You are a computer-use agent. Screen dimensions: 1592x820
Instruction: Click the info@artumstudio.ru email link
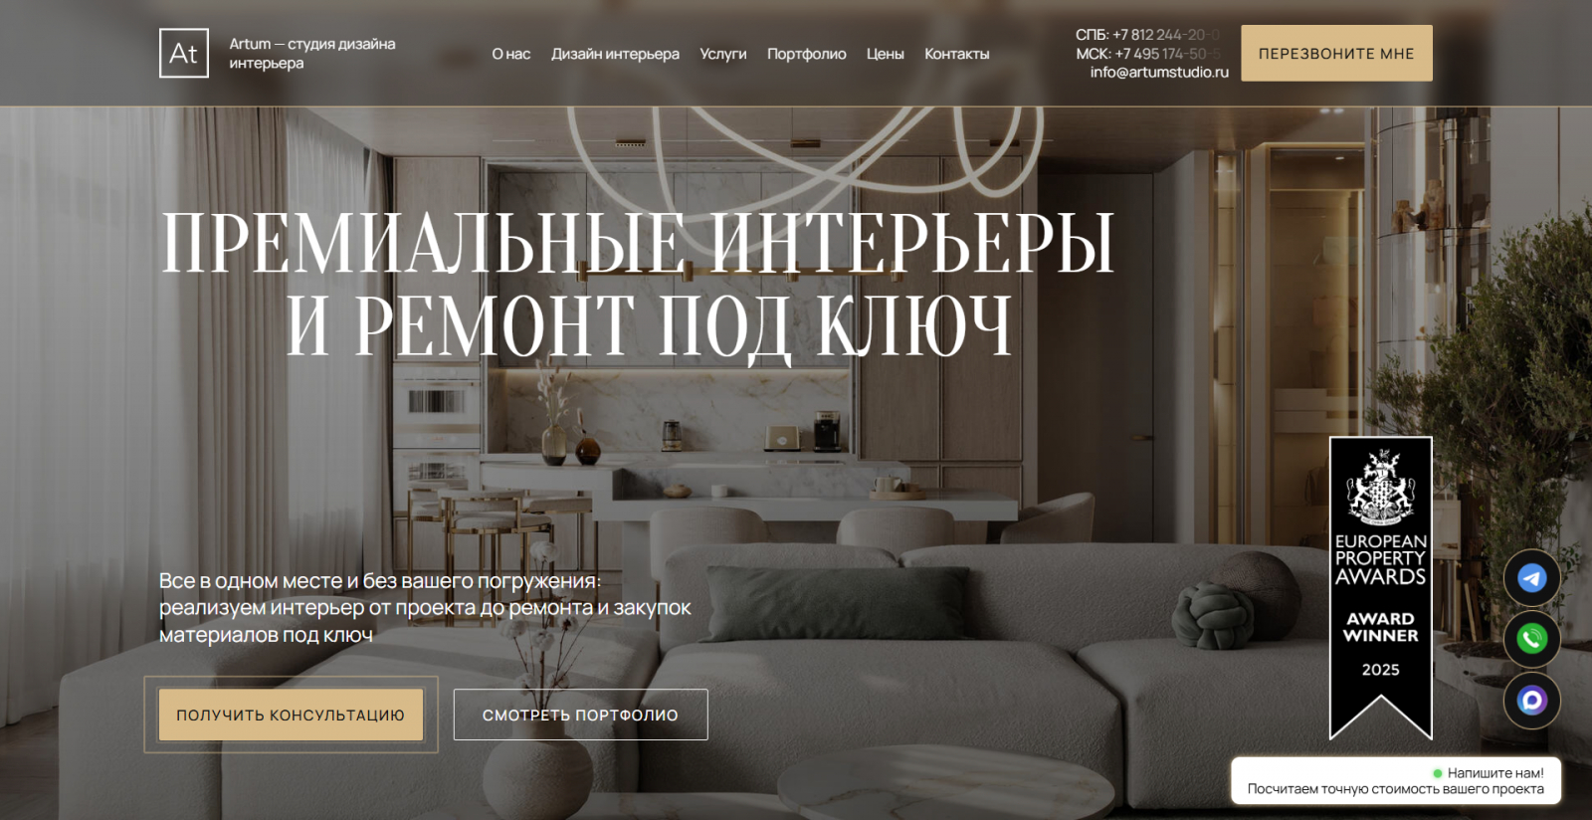[1159, 72]
